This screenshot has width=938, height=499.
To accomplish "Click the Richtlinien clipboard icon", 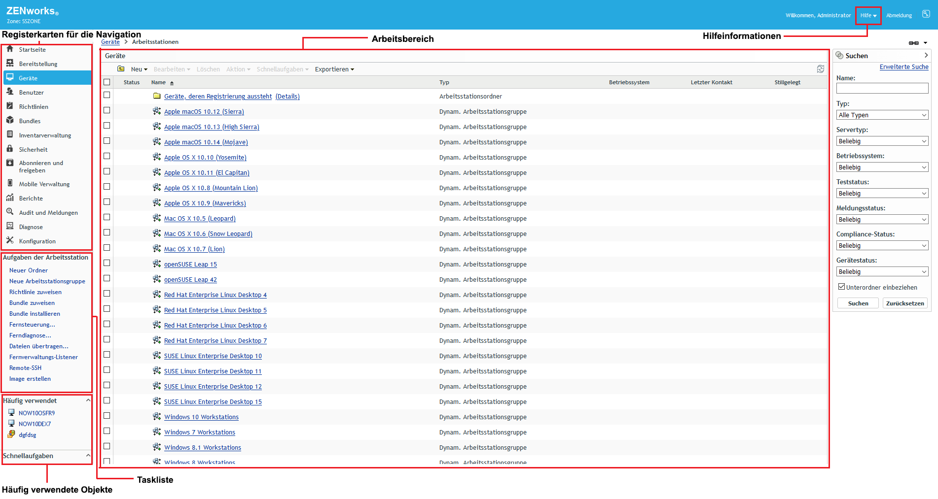I will (10, 106).
